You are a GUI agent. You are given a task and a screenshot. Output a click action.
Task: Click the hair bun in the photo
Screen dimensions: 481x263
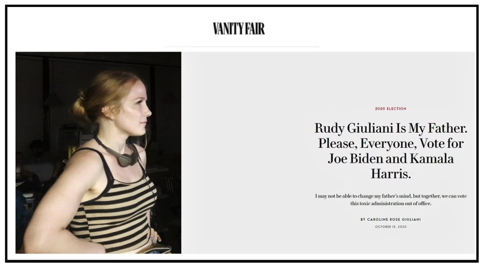tap(80, 107)
